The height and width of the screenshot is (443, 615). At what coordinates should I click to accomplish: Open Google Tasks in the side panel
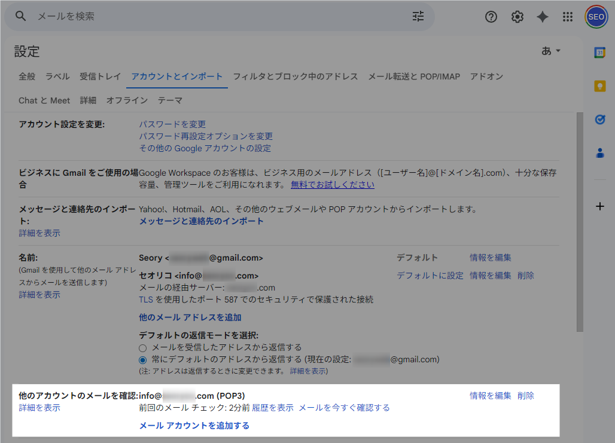600,120
